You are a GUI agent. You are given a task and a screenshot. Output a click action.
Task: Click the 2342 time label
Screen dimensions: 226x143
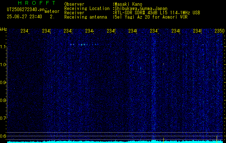46,31
